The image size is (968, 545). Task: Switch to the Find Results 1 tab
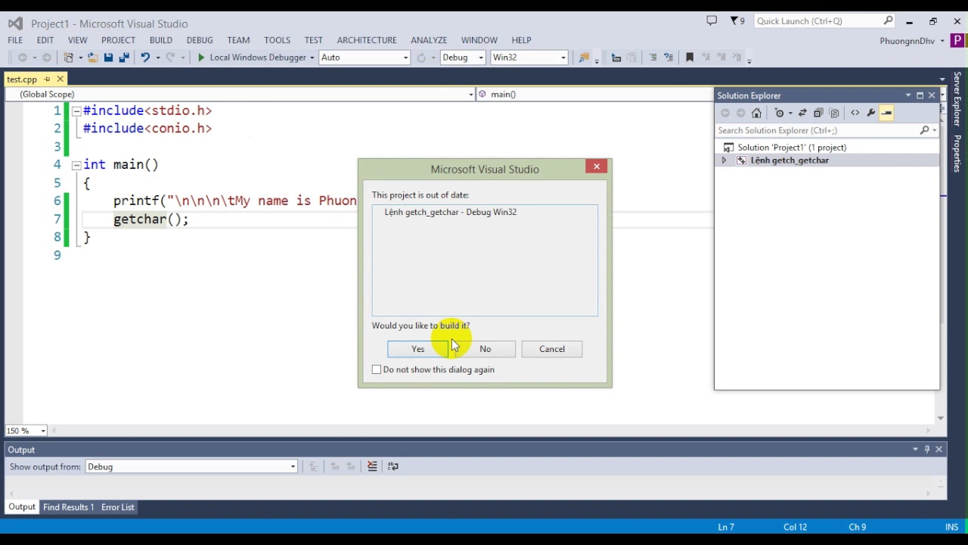coord(68,507)
